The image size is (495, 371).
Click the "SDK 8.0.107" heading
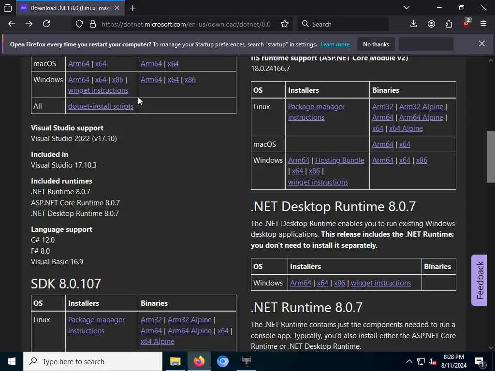66,284
